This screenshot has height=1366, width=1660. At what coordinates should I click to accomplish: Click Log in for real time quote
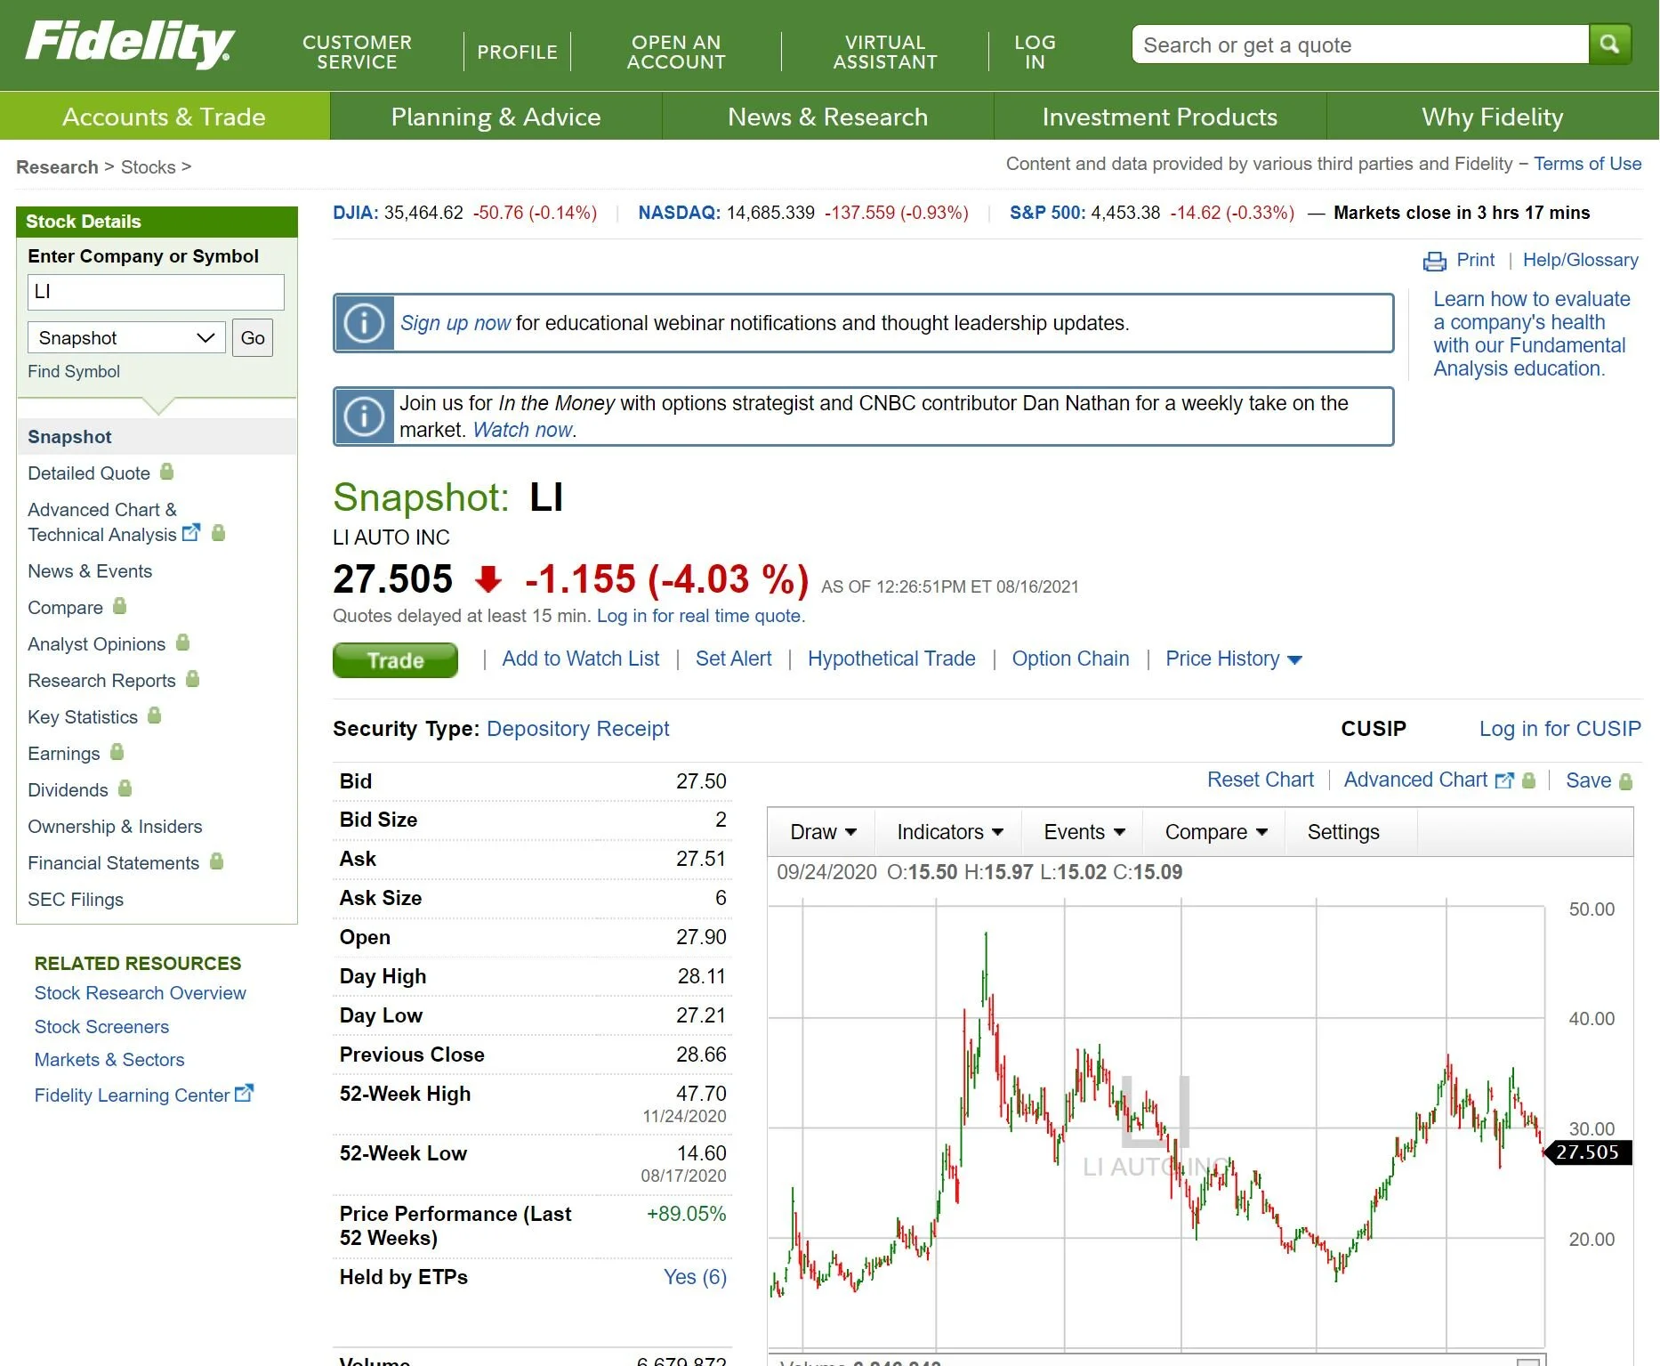coord(700,616)
